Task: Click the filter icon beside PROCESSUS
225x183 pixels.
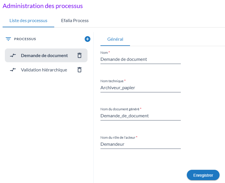Action: click(x=8, y=39)
